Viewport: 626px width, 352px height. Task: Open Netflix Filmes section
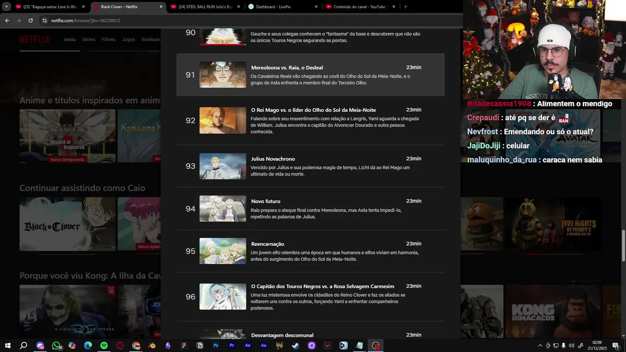point(109,40)
